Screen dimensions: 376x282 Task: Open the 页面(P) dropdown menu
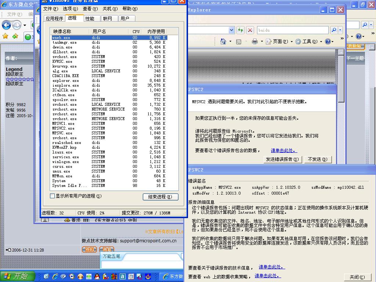tap(279, 41)
